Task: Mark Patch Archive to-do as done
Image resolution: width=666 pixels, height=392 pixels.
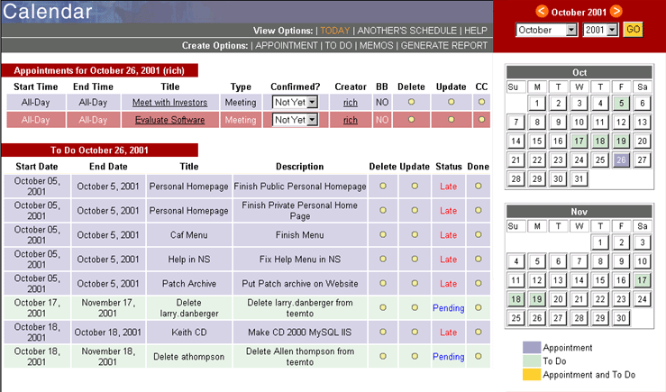Action: coord(479,283)
